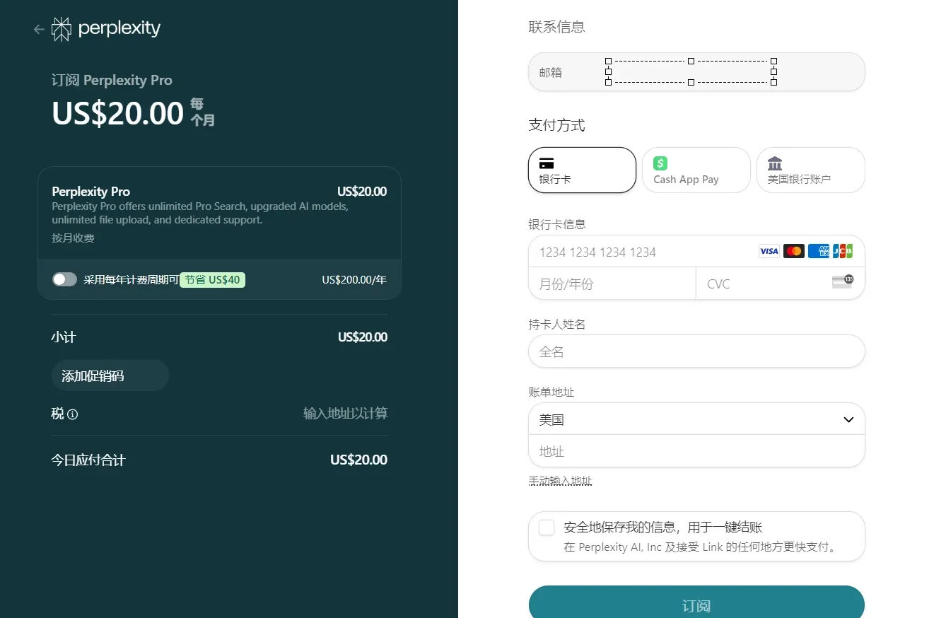
Task: Click the 邮箱 email input field
Action: click(x=696, y=71)
